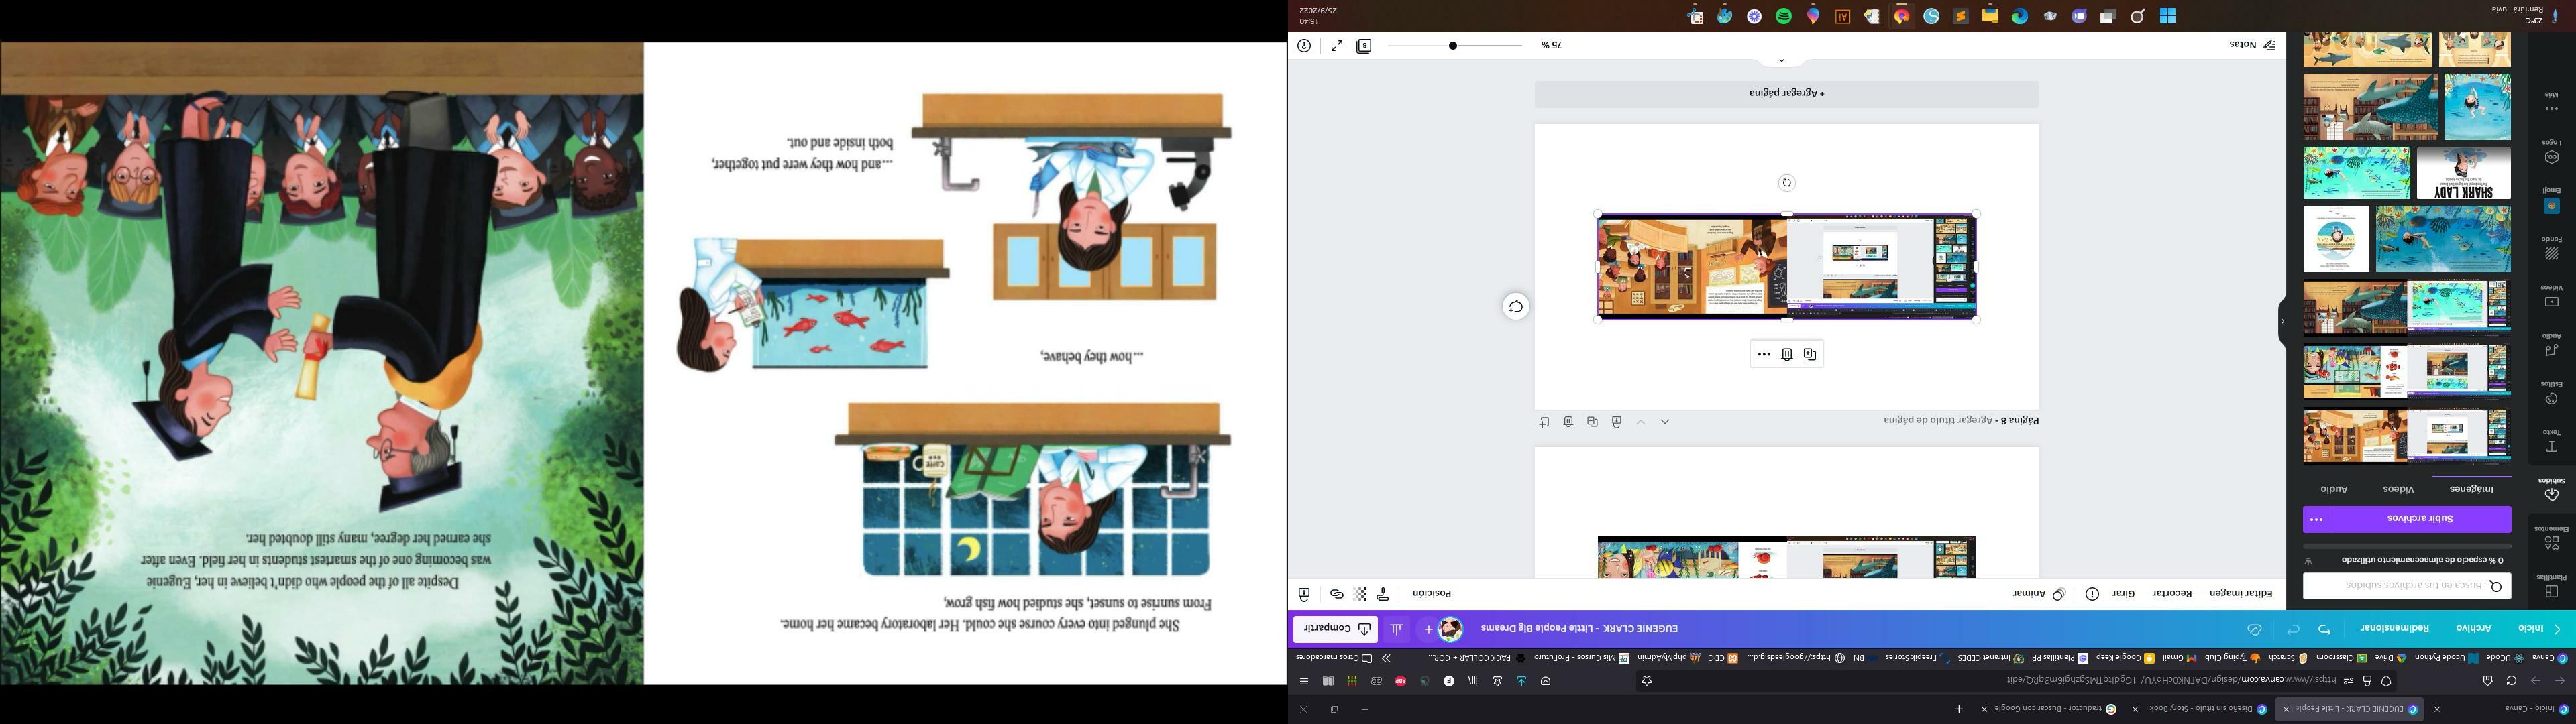Click the zoom slider handle
The width and height of the screenshot is (2576, 724).
click(x=1452, y=46)
